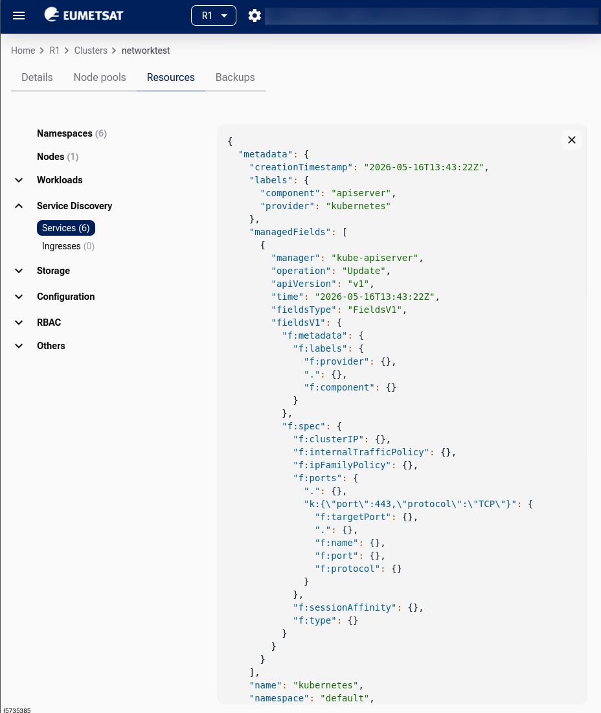This screenshot has width=601, height=713.
Task: Click the port 443 TCP key line
Action: 418,504
